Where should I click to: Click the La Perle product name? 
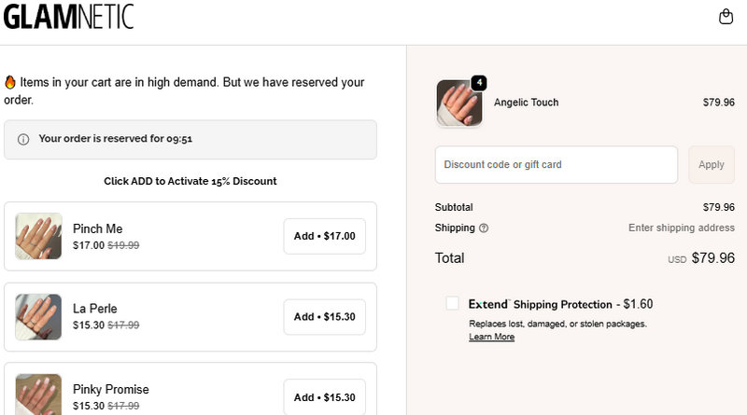[x=95, y=309]
